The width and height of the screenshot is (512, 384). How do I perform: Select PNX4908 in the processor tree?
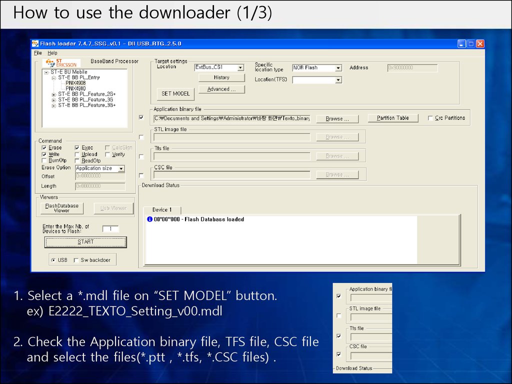click(x=75, y=83)
